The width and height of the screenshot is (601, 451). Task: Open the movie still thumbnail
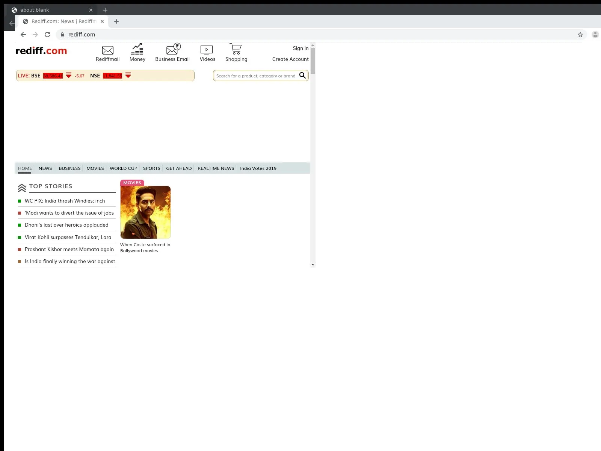[145, 212]
